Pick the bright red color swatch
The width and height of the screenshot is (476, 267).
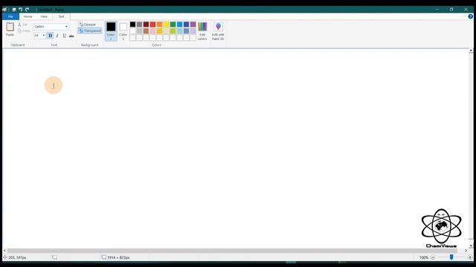click(152, 24)
